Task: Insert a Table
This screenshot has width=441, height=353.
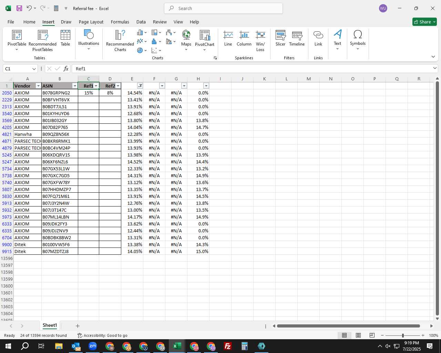Action: (65, 38)
